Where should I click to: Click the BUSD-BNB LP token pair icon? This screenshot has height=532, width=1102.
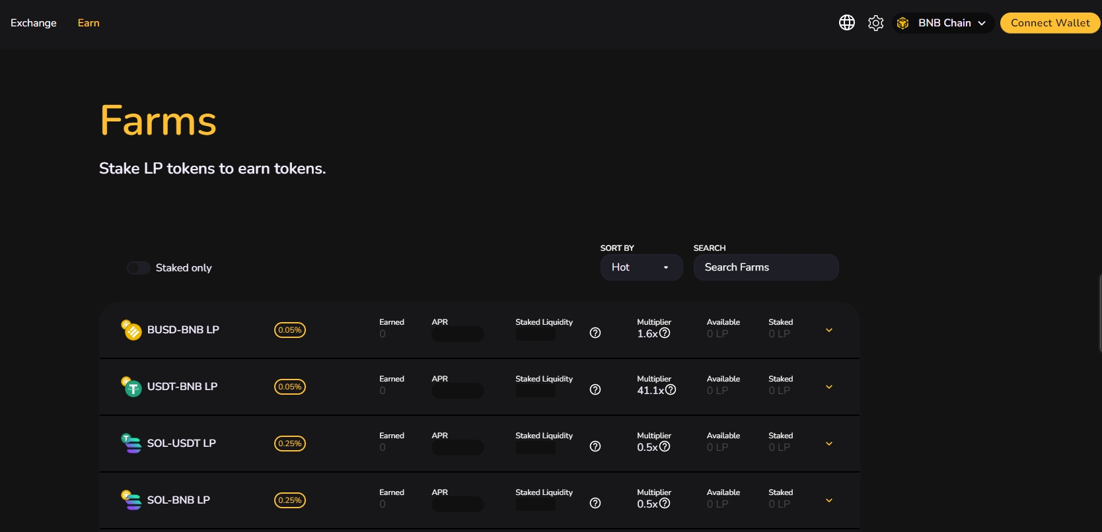[131, 330]
